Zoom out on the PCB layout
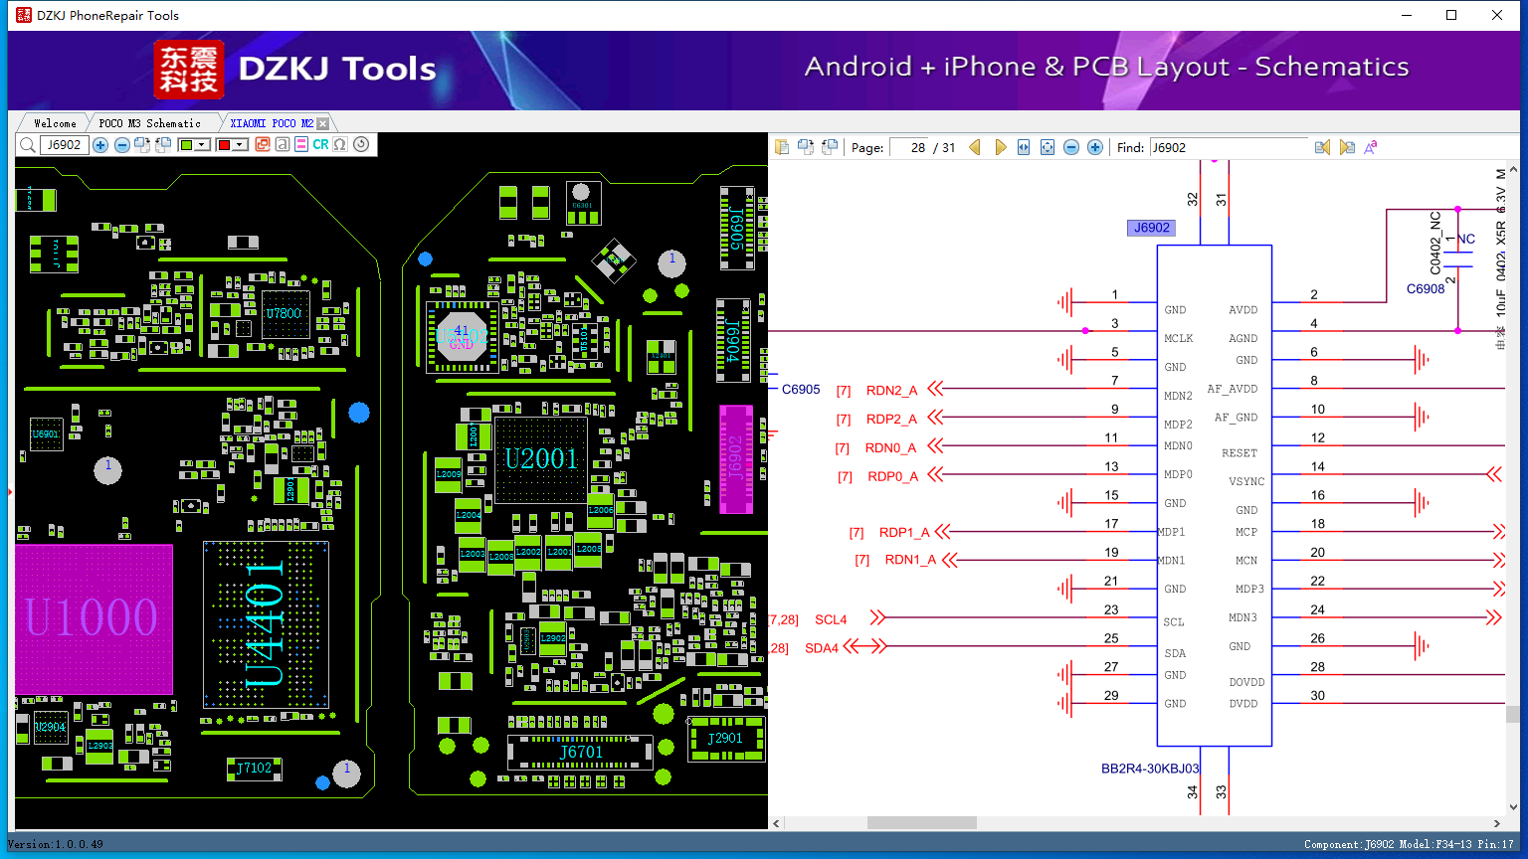1528x859 pixels. [121, 145]
